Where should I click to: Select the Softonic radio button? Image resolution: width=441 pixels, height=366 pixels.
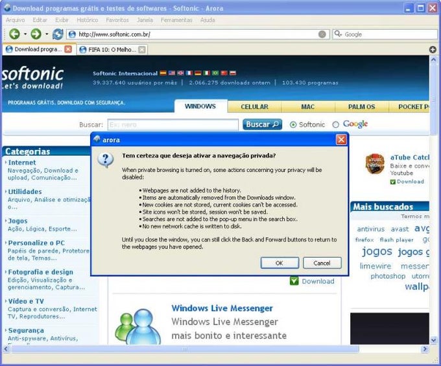coord(293,125)
